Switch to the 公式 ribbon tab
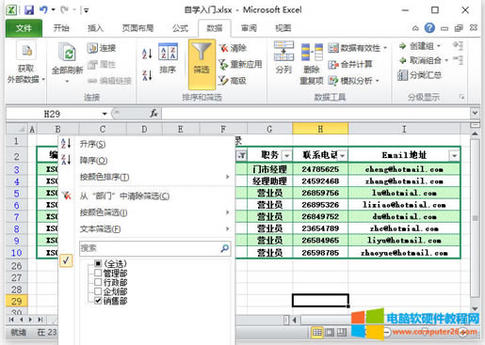This screenshot has height=345, width=485. [x=180, y=28]
